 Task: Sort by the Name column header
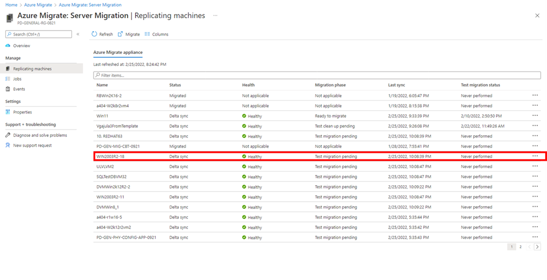[102, 85]
